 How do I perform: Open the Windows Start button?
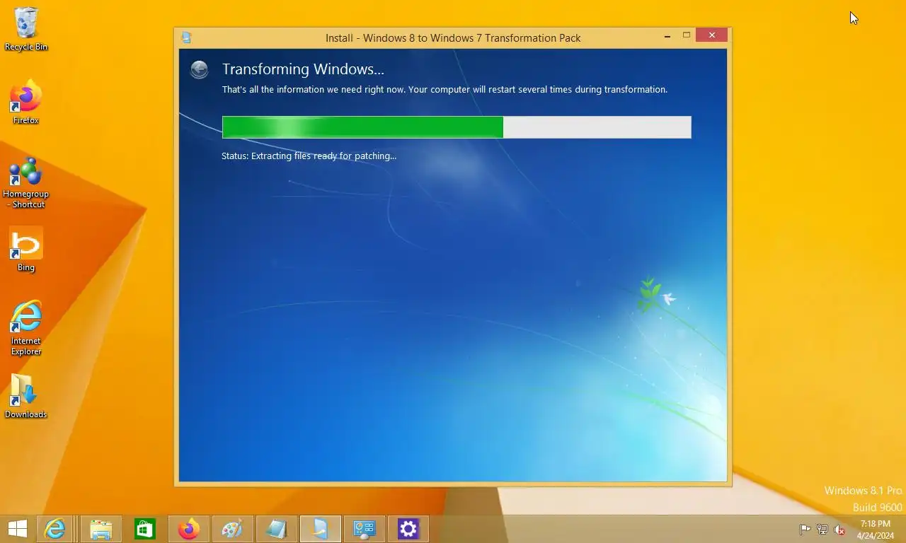point(17,529)
